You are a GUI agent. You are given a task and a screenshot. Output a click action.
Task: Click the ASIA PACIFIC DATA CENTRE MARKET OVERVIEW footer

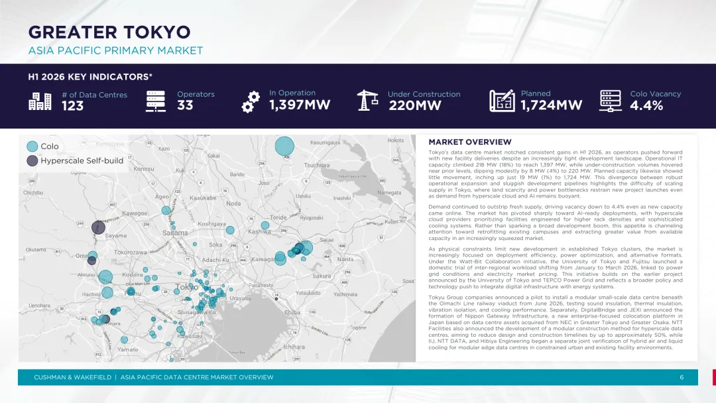[x=197, y=377]
